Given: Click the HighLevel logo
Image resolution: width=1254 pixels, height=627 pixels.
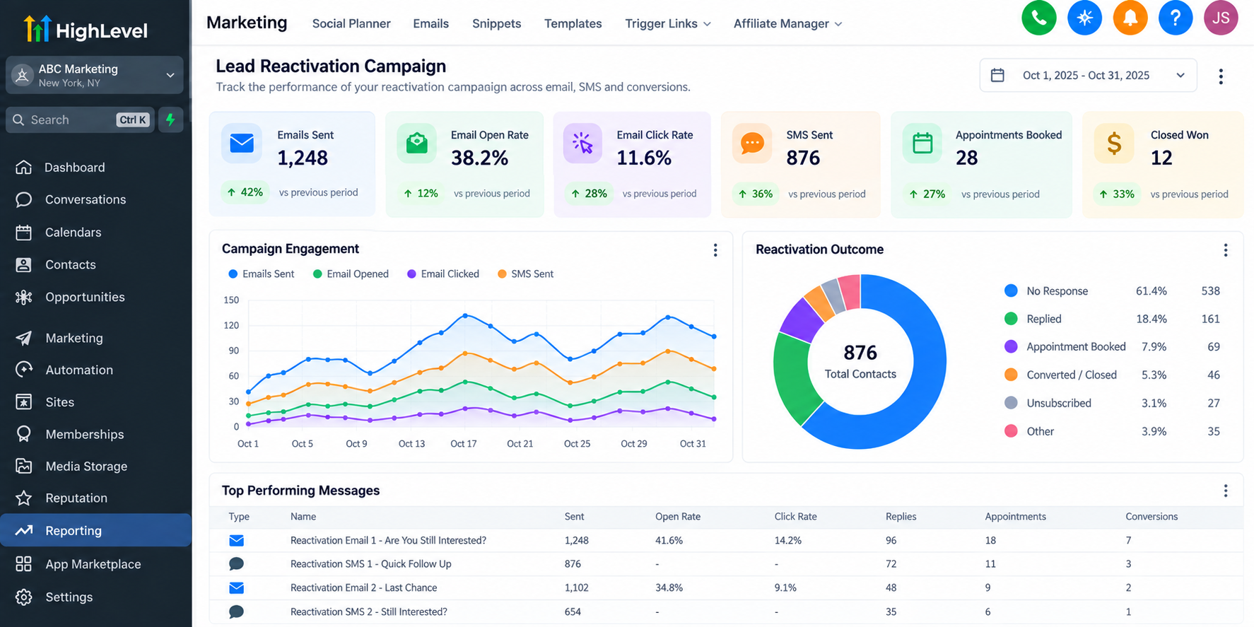Looking at the screenshot, I should tap(86, 30).
